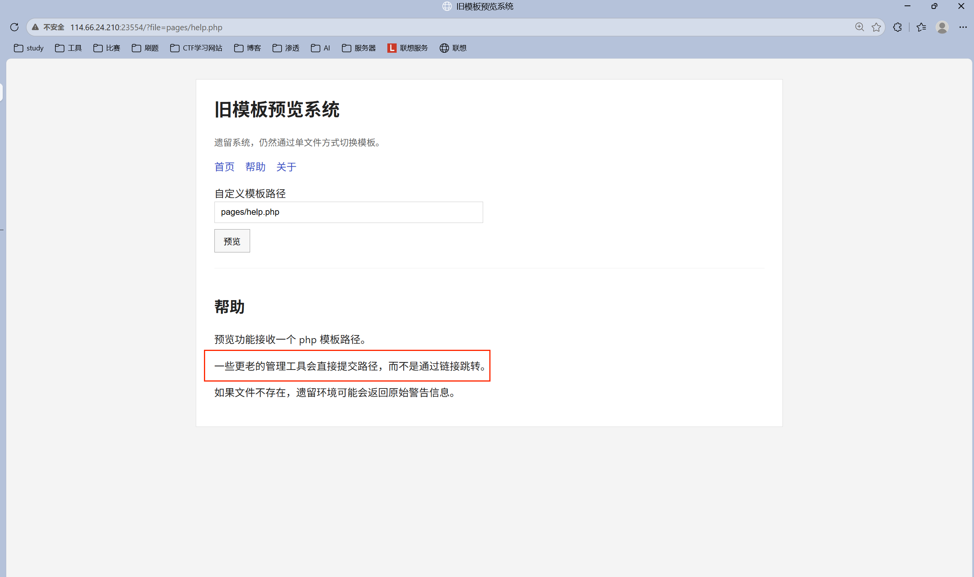Viewport: 974px width, 577px height.
Task: Minimize the browser window
Action: click(908, 6)
